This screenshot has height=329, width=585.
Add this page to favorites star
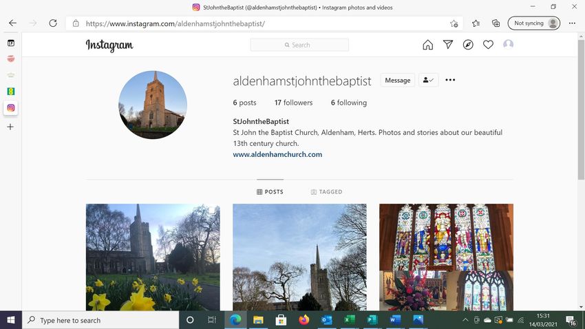tap(454, 23)
